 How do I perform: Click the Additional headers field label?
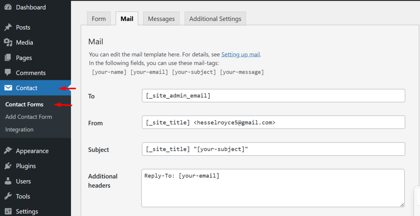[x=103, y=181]
